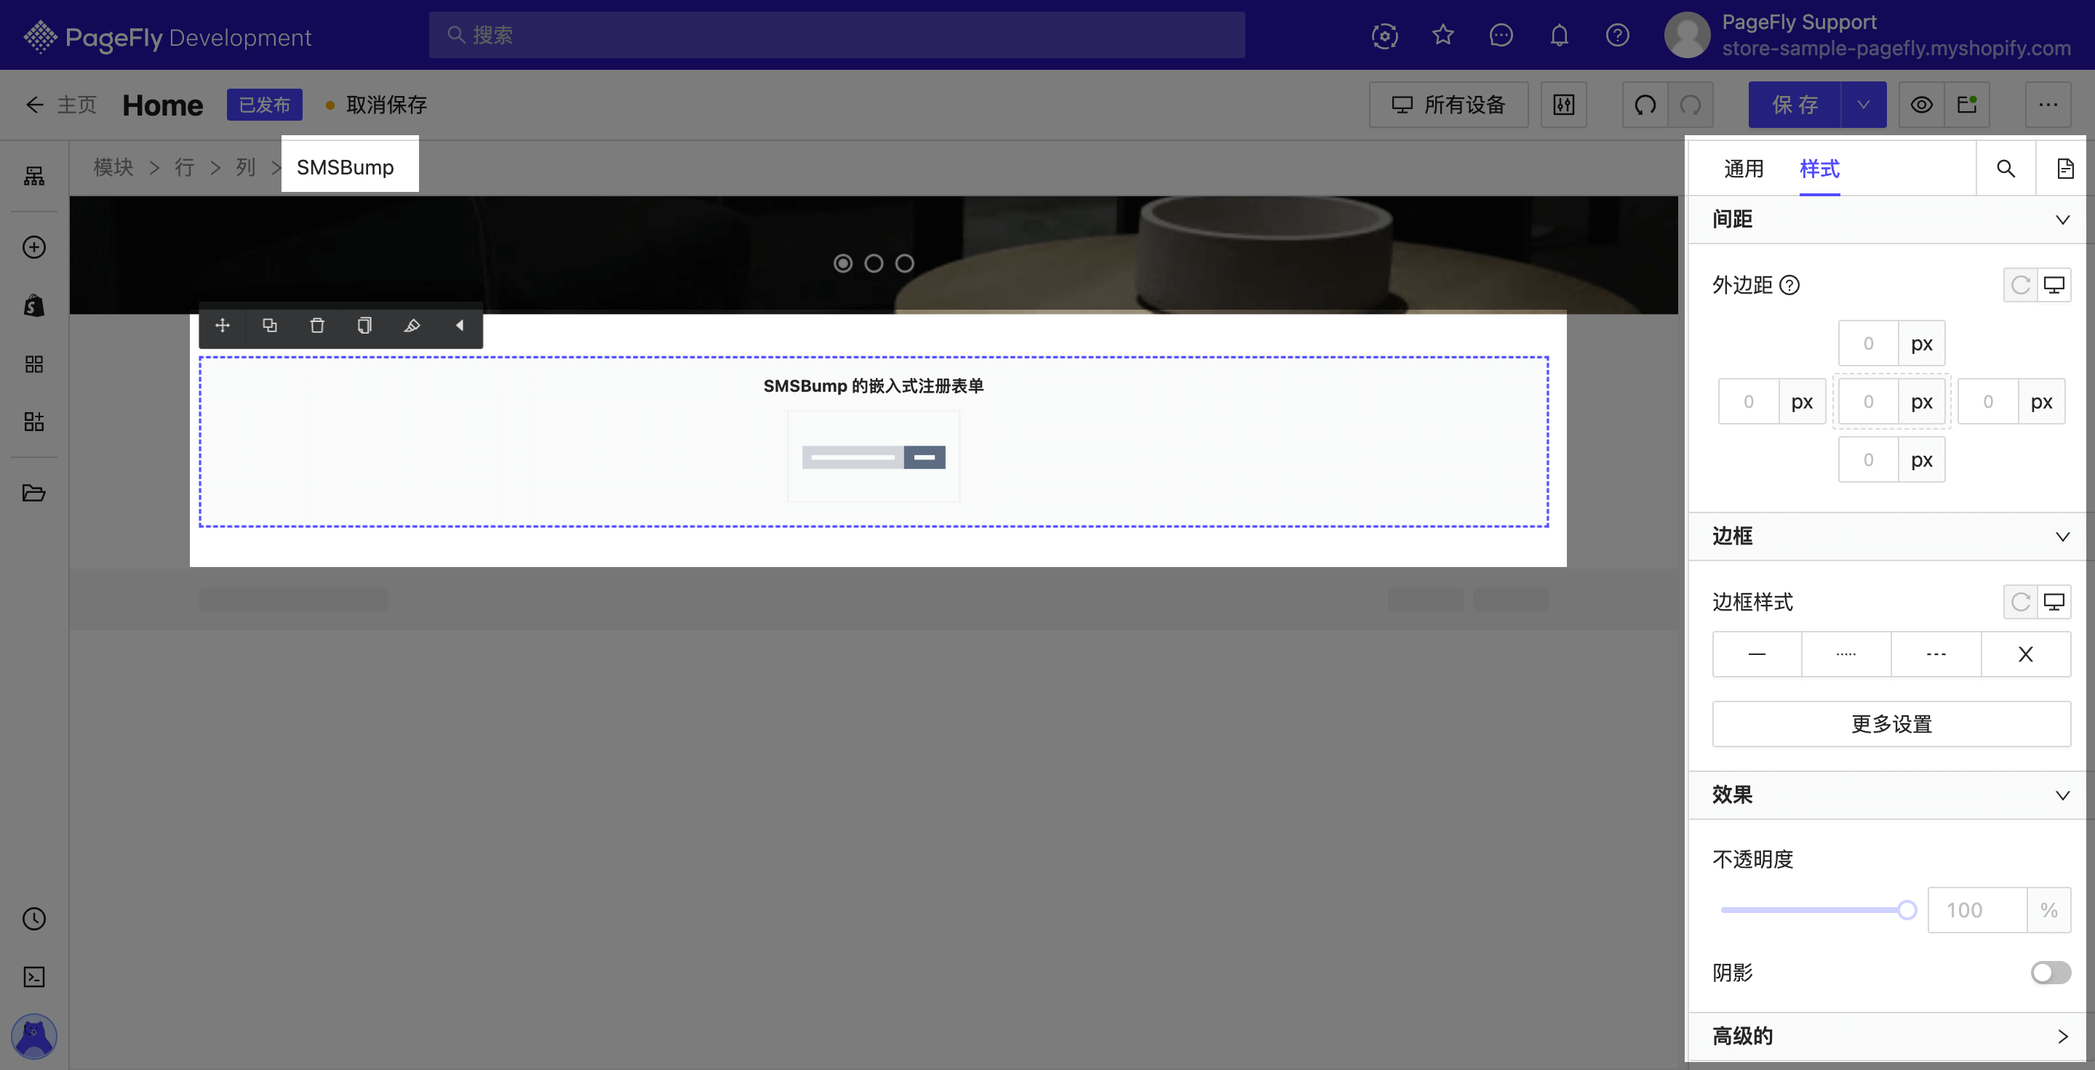Open the Shopify elements icon in sidebar

coord(34,305)
